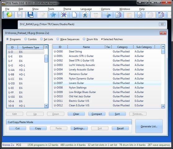
Task: Click the Sort button
Action: pyautogui.click(x=117, y=114)
